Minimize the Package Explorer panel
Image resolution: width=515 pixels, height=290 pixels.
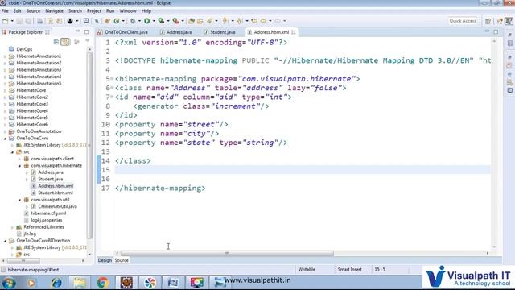coord(77,32)
